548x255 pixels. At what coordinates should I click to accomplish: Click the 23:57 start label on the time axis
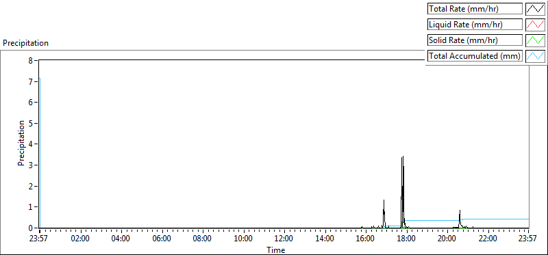tap(40, 239)
